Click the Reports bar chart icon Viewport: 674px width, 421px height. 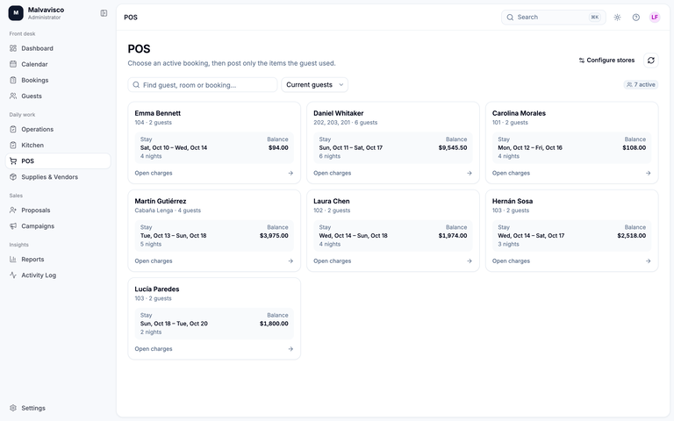tap(13, 259)
